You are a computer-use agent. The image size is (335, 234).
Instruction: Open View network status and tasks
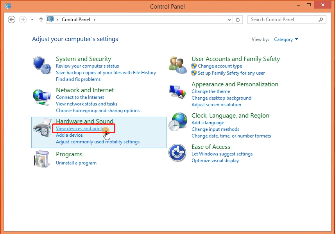(x=86, y=104)
